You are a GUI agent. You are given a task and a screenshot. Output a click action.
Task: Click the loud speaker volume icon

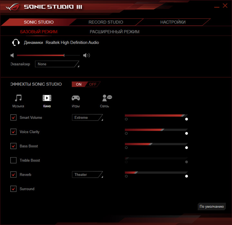pyautogui.click(x=87, y=55)
